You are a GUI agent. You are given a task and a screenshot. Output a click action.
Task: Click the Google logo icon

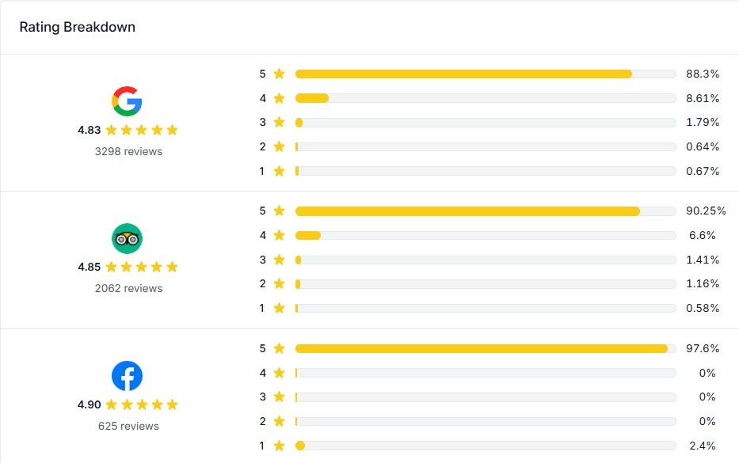coord(127,101)
